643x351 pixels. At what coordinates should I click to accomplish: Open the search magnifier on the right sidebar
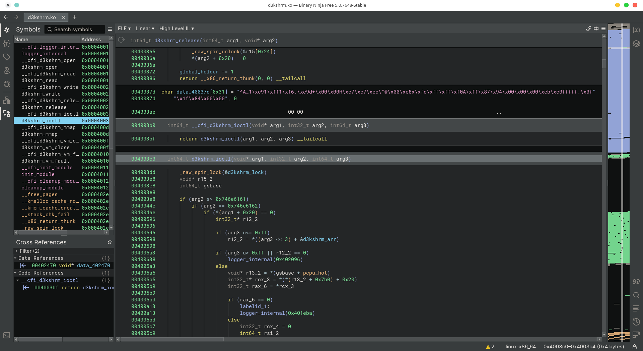(636, 295)
